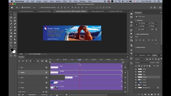Toggle Auto-Select checkbox
Viewport: 171px width, 96px height.
(x=22, y=7)
